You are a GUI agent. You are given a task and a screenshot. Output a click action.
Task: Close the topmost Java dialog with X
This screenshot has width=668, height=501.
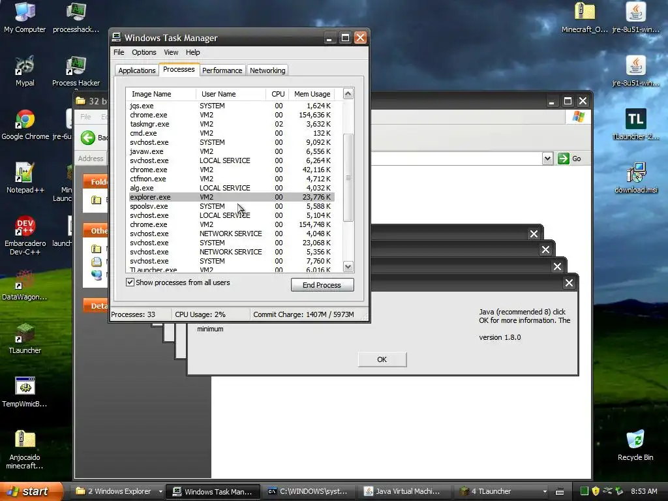coord(569,283)
